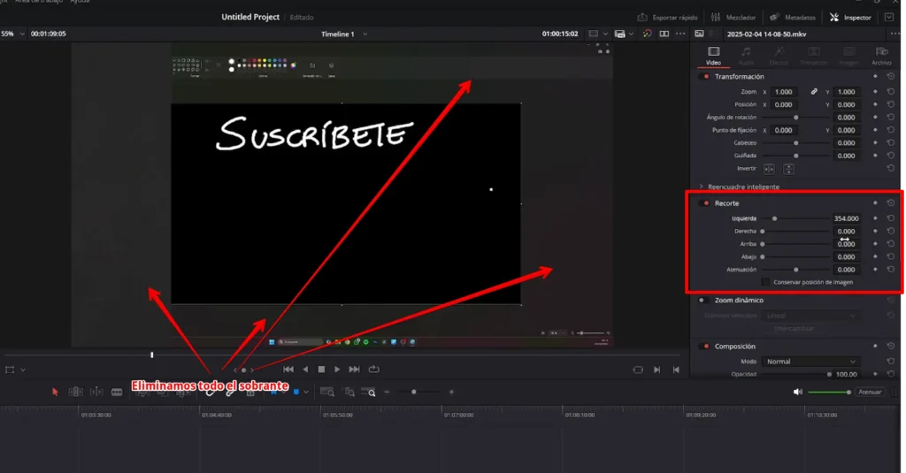906x473 pixels.
Task: Open viewer options three-dot menu
Action: click(x=680, y=34)
